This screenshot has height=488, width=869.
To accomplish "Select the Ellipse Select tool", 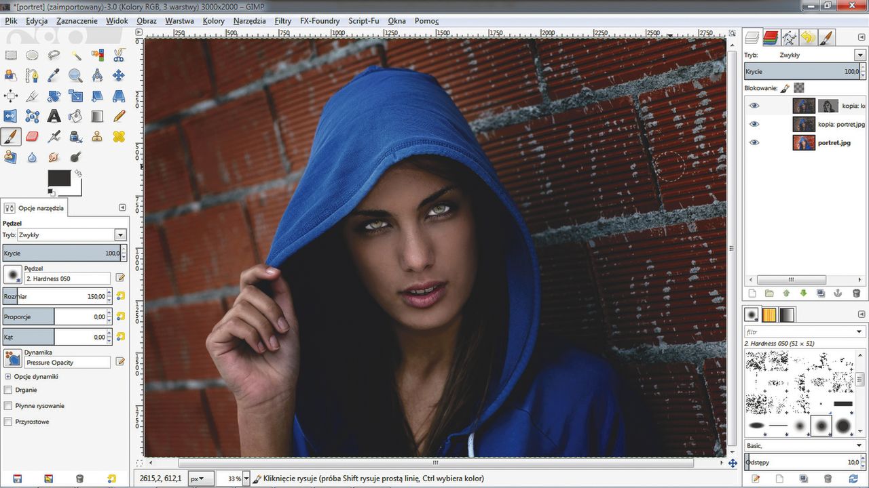I will click(x=32, y=56).
